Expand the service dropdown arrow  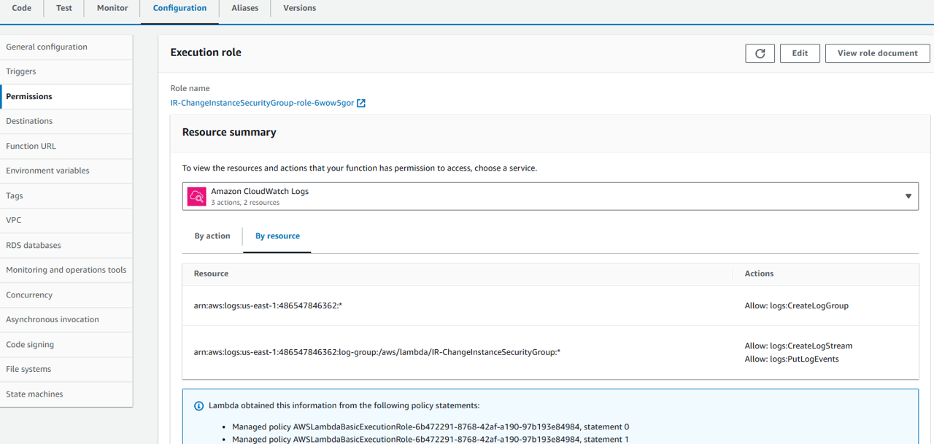(908, 196)
